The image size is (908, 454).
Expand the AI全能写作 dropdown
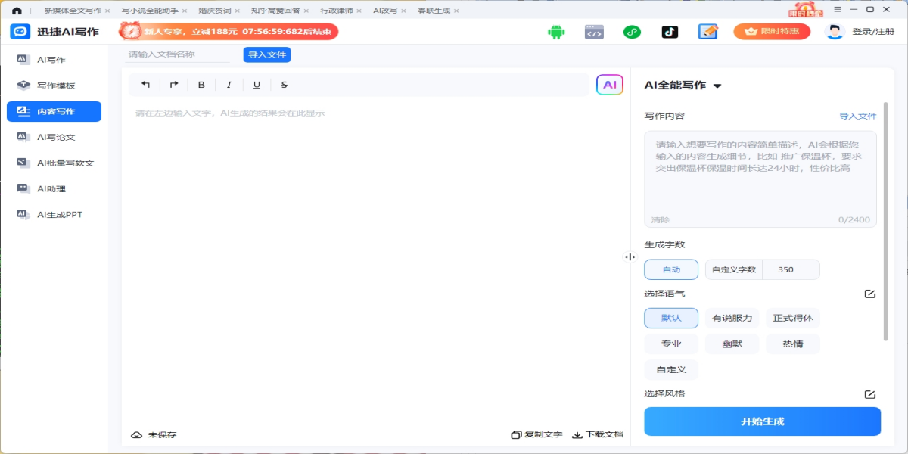(717, 86)
